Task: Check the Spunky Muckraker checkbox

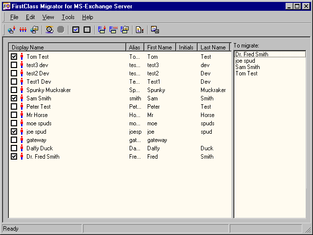Action: (14, 90)
